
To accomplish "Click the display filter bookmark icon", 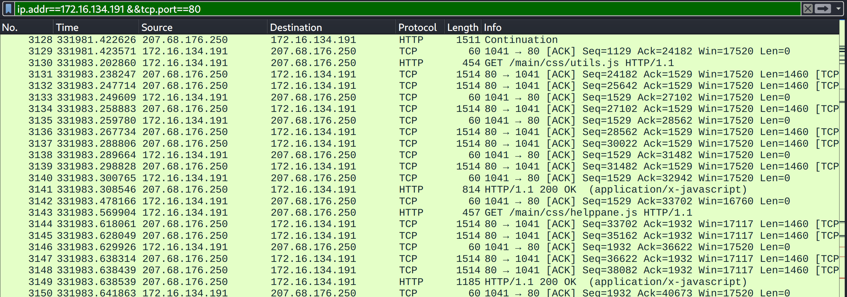I will [8, 9].
